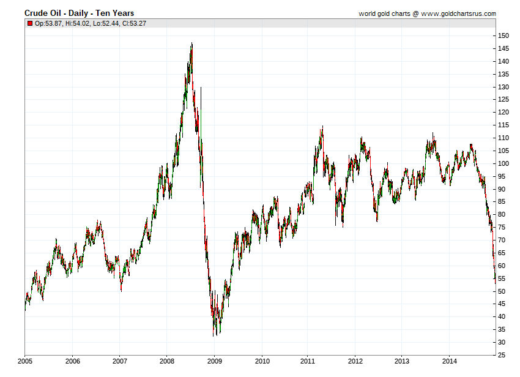Click the 150 price axis label

click(503, 36)
